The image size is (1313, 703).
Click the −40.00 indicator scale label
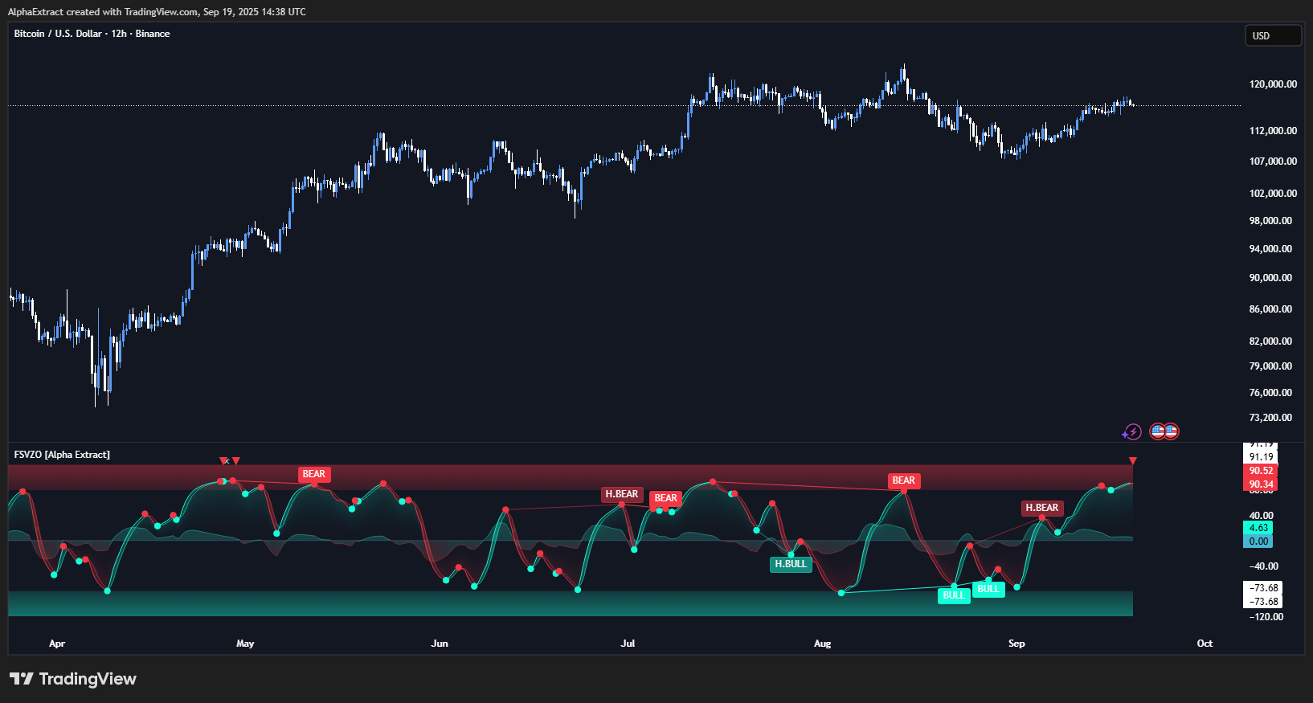pos(1265,566)
